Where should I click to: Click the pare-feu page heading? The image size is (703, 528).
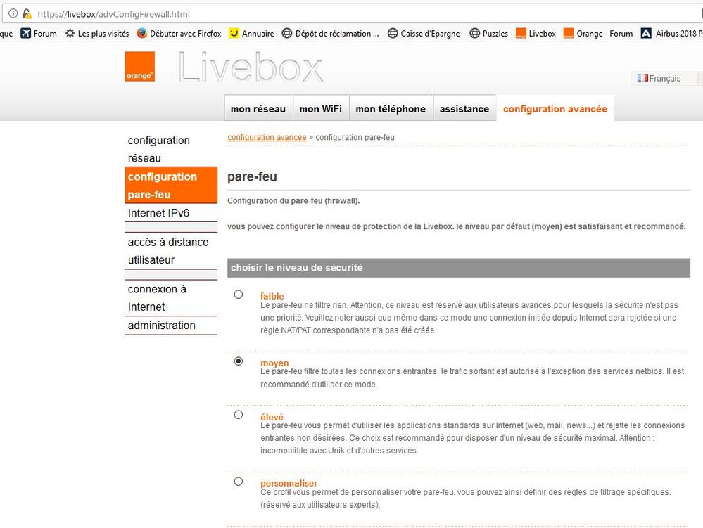click(252, 177)
